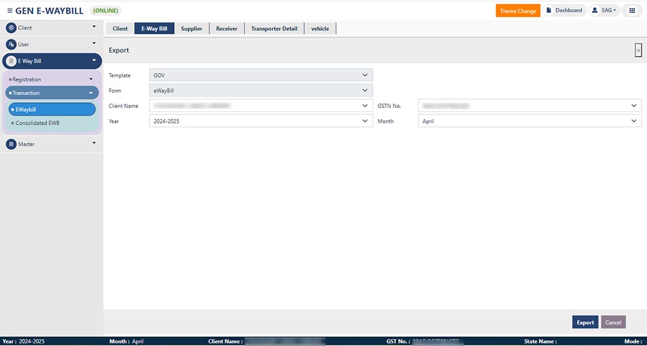Click the Theme Change button

pyautogui.click(x=518, y=11)
